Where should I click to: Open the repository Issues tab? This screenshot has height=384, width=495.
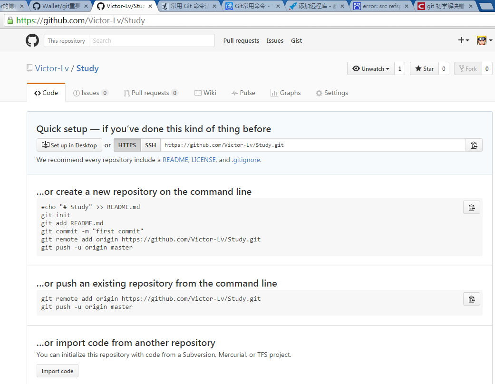[91, 93]
